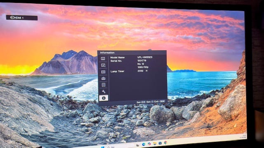Select the Model Name label
The width and height of the screenshot is (264, 148).
click(x=117, y=58)
